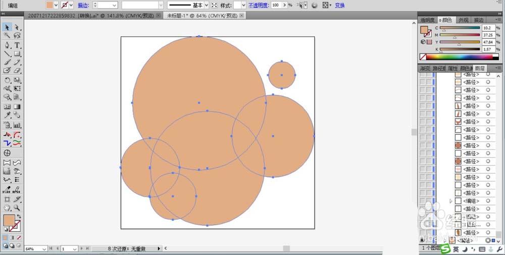Set toolbox paint mode to Gradient
The width and height of the screenshot is (505, 255).
point(12,238)
